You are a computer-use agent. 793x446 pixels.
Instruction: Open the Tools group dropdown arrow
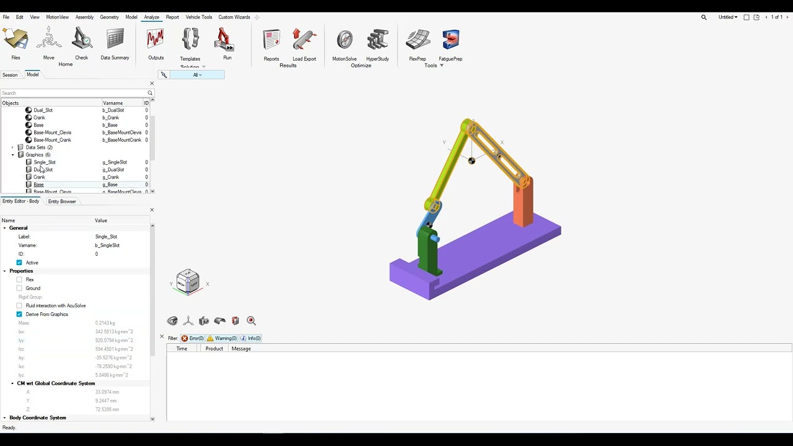click(x=442, y=66)
